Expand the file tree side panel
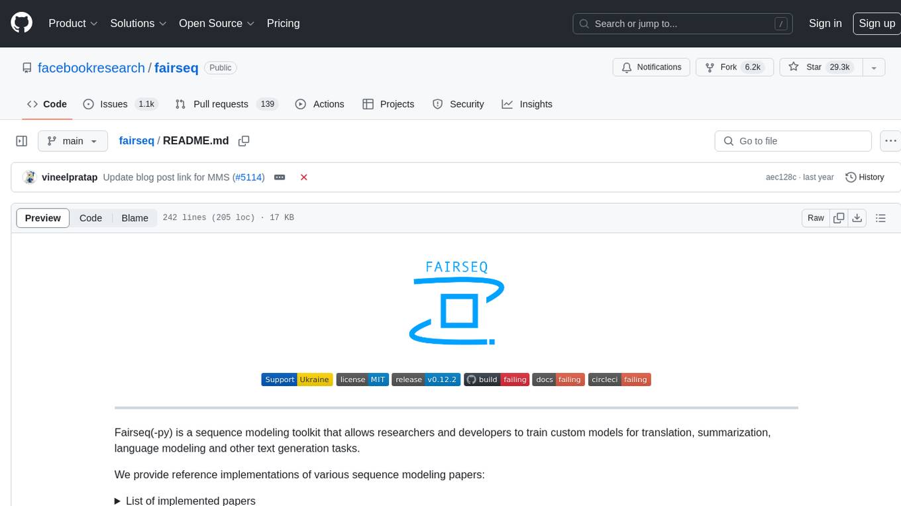This screenshot has height=506, width=901. [21, 141]
